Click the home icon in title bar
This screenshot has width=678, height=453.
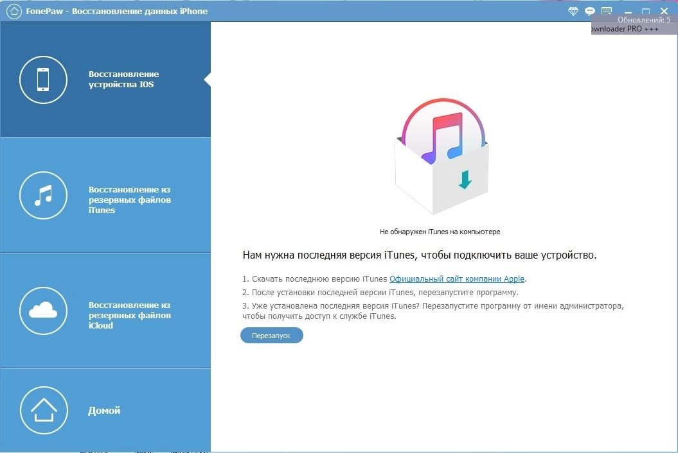[x=14, y=11]
